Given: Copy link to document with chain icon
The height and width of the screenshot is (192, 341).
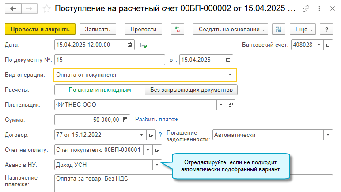Looking at the screenshot, I should 306,9.
